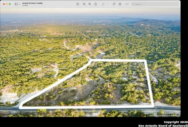
Task: Expand the sidebar view options chevron
Action: [19, 4]
